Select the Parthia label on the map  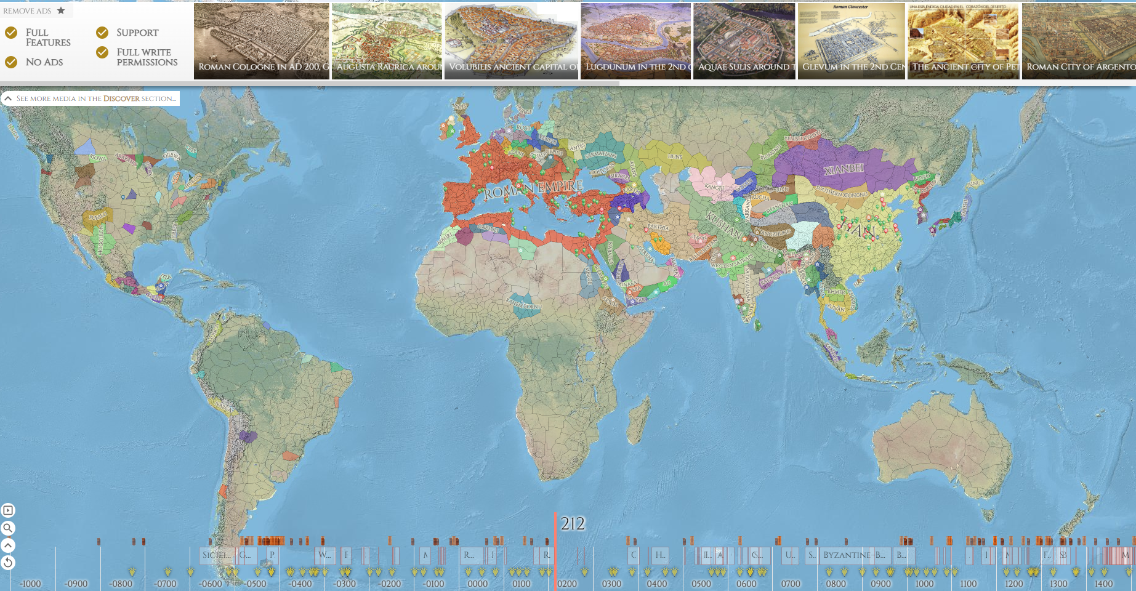pos(658,228)
